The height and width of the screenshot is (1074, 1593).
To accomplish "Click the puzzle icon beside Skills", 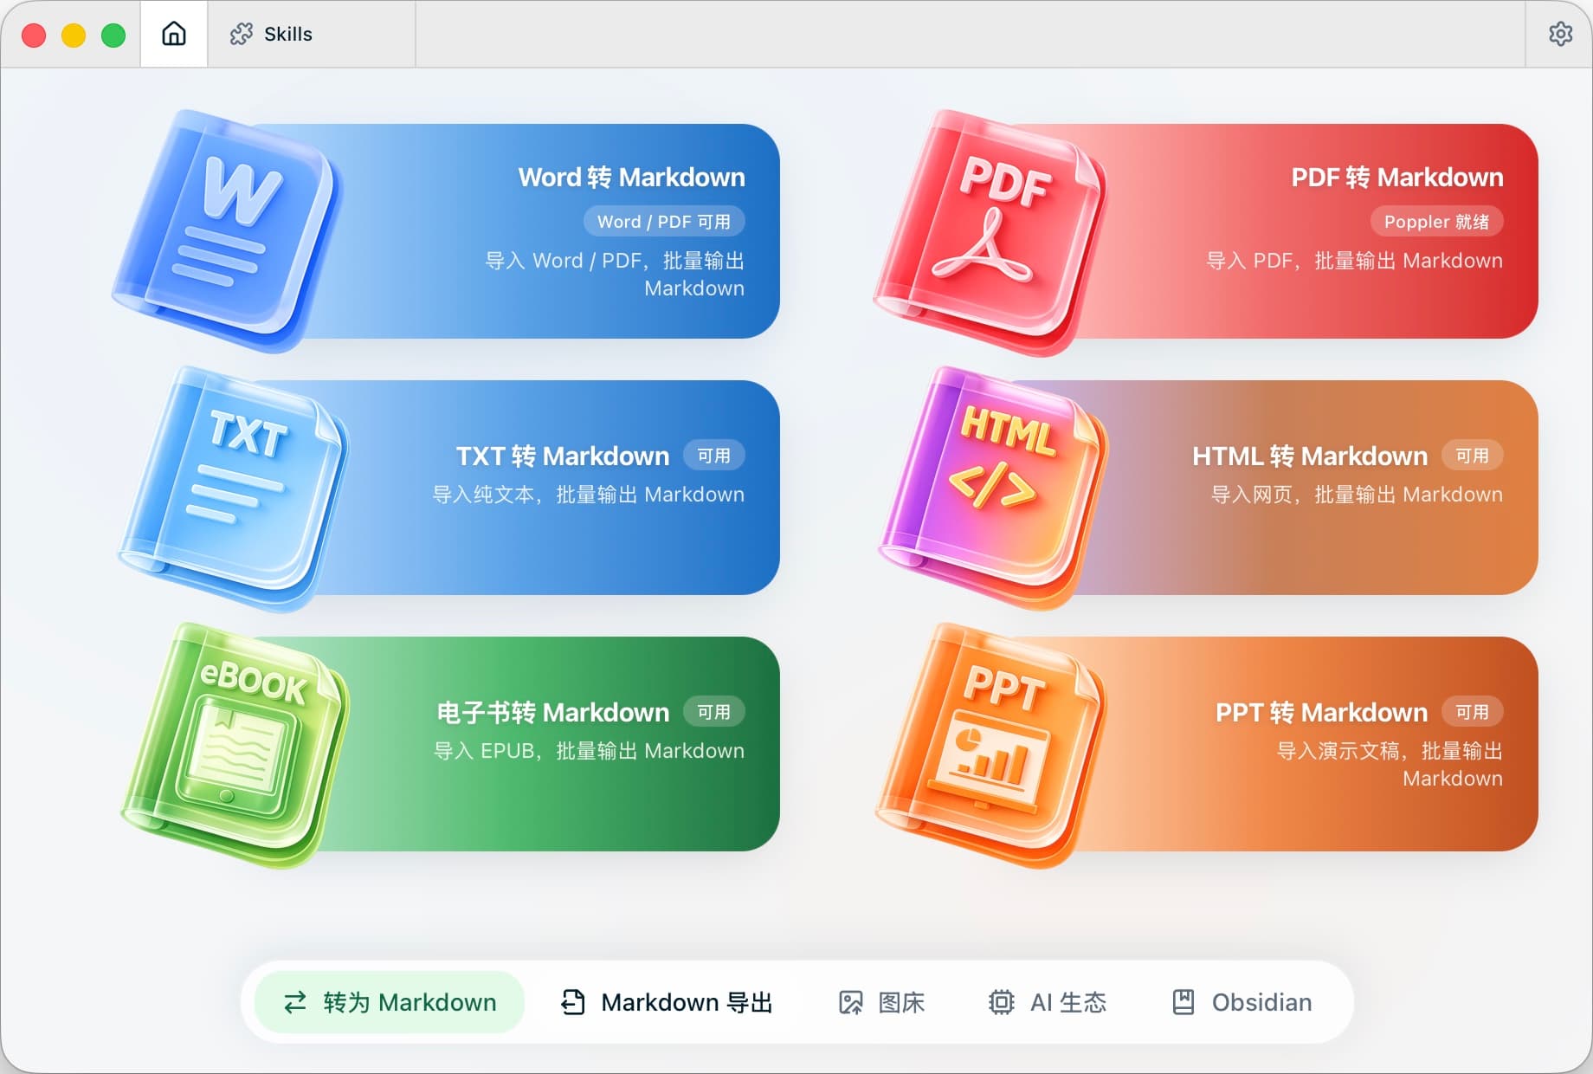I will [x=242, y=34].
